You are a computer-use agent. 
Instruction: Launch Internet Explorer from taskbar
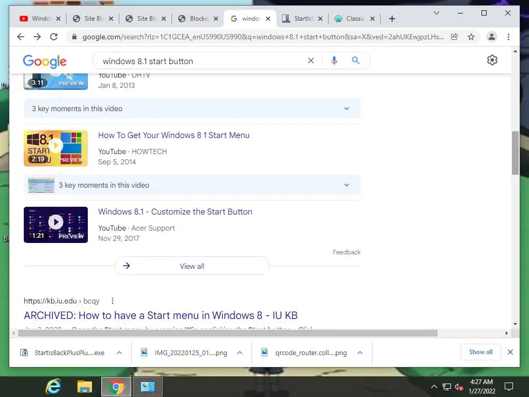(53, 387)
